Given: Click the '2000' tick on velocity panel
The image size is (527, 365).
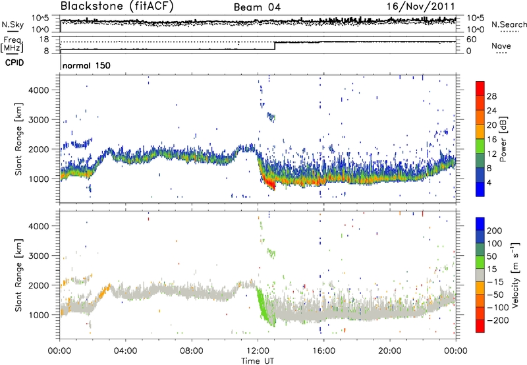Looking at the screenshot, I should tap(38, 285).
